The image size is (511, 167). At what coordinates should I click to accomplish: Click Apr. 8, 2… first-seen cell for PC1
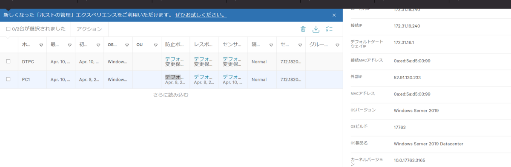(89, 80)
